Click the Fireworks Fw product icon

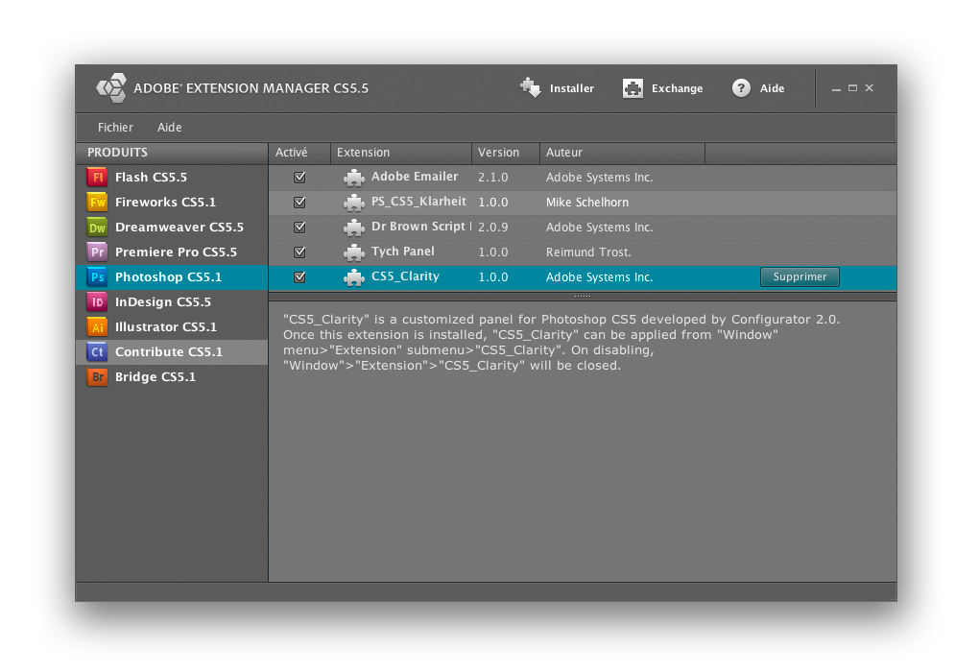point(97,203)
